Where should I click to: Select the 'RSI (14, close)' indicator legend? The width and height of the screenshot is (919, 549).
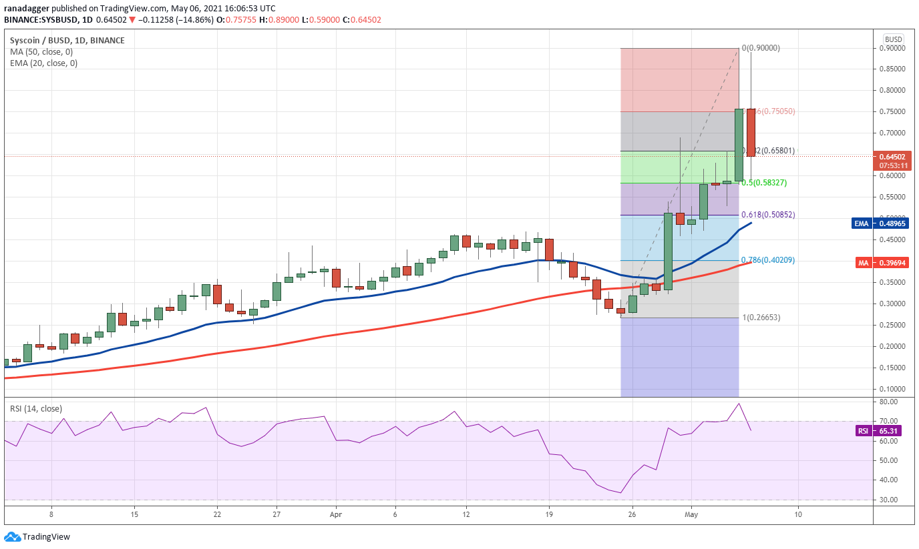click(x=37, y=408)
